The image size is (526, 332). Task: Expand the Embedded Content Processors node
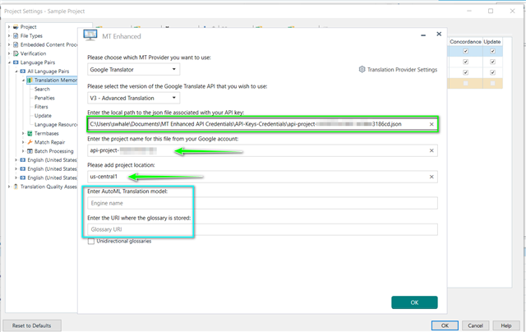tap(9, 44)
